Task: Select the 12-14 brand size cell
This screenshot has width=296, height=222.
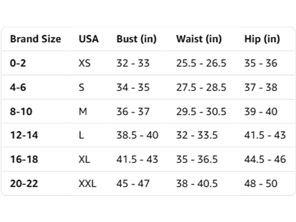Action: click(x=24, y=135)
